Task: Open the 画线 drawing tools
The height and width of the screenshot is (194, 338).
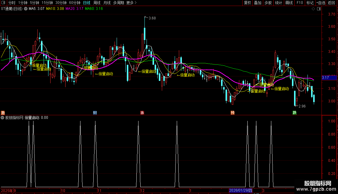Action: (289, 3)
